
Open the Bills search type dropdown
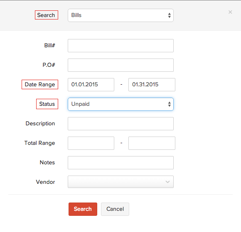(x=120, y=15)
